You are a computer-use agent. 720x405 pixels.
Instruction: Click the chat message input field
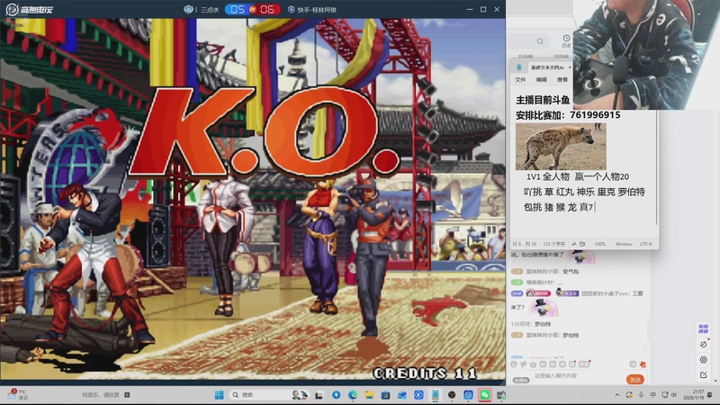pos(576,376)
